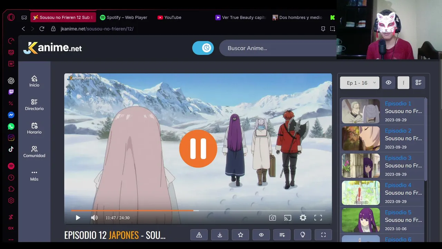Open the Episodio 5 link
The width and height of the screenshot is (442, 249).
click(398, 212)
